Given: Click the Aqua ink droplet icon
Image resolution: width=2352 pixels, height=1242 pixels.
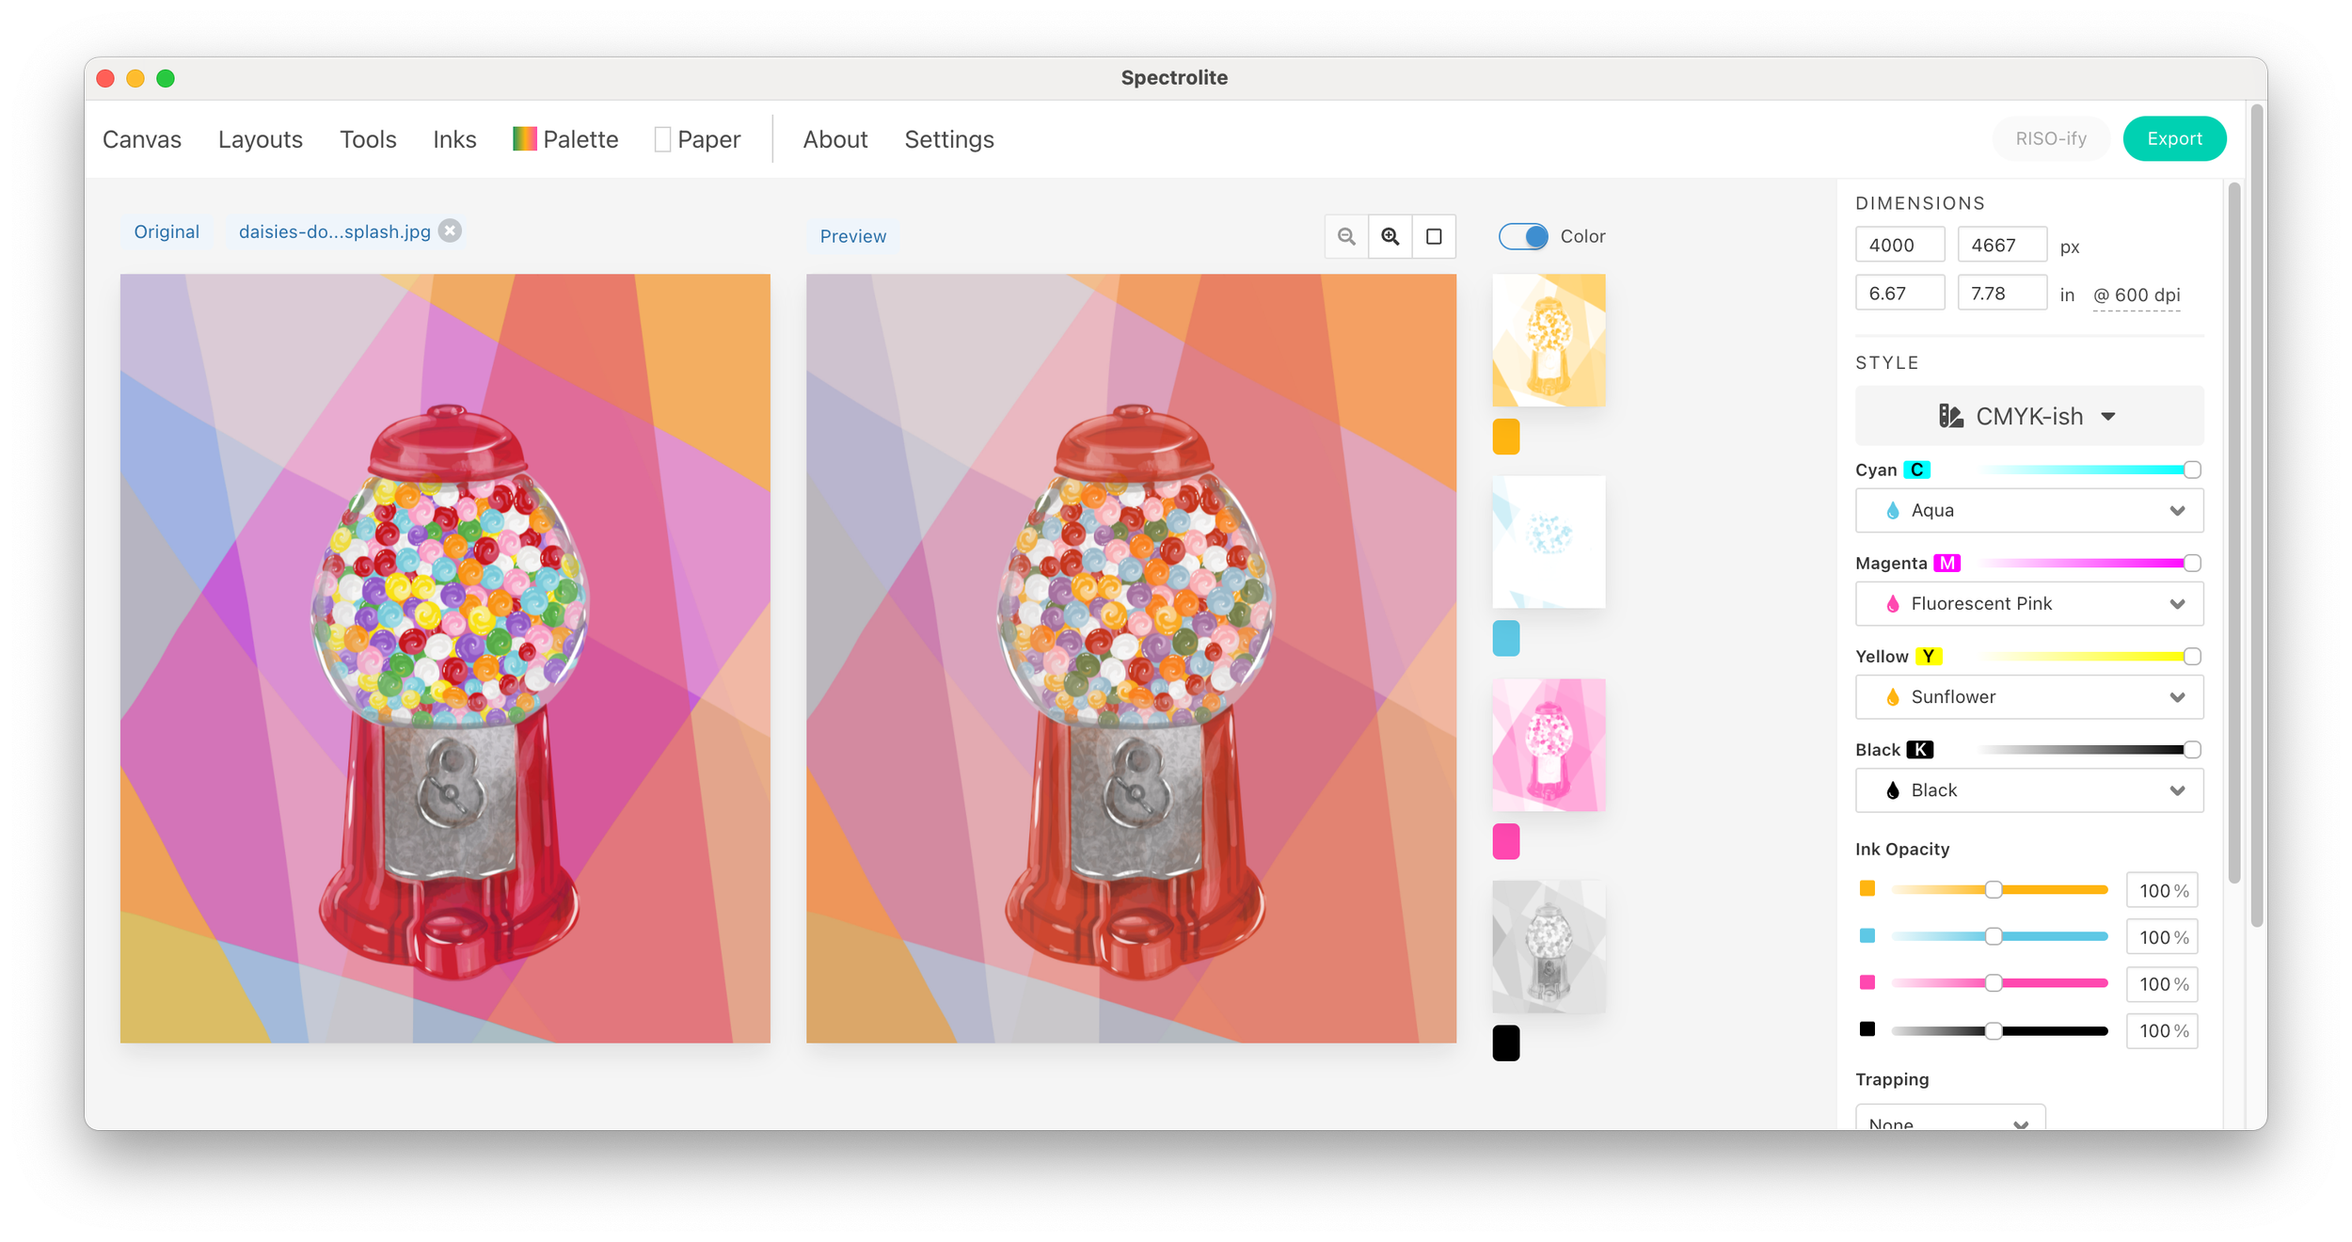Looking at the screenshot, I should click(x=1893, y=510).
